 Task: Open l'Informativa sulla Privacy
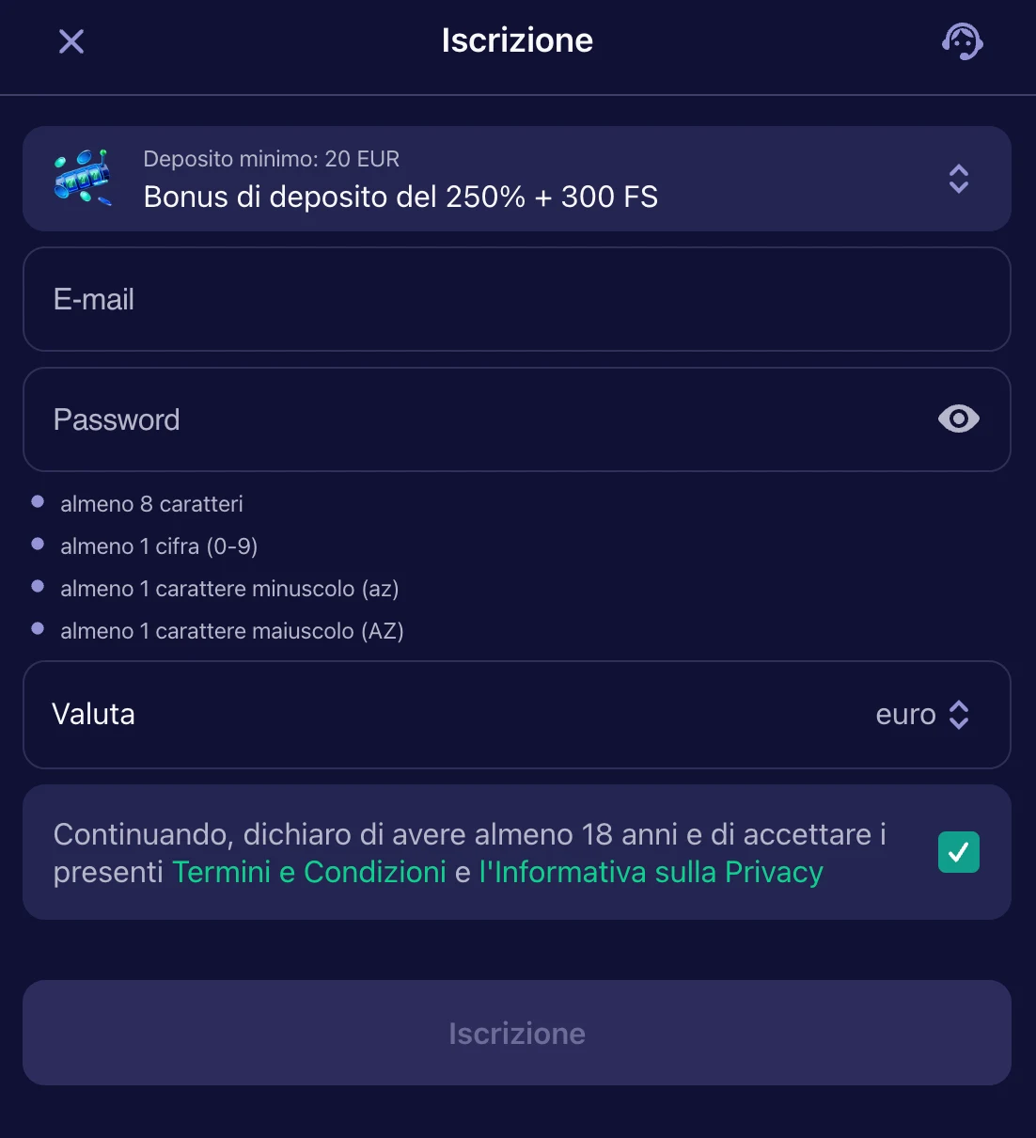point(651,872)
